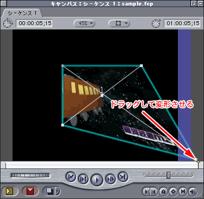Click the Mark In/Out button at right

pyautogui.click(x=150, y=191)
